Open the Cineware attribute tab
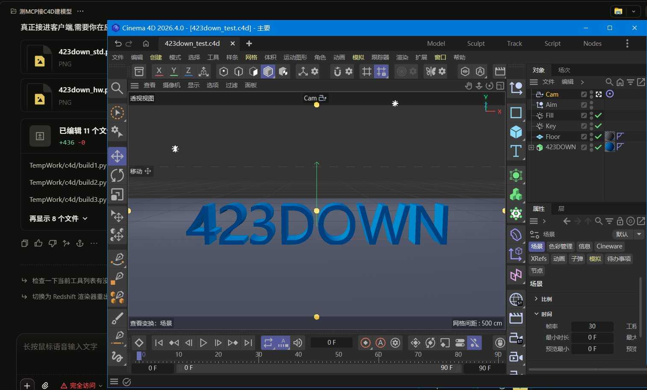This screenshot has width=647, height=390. 609,246
